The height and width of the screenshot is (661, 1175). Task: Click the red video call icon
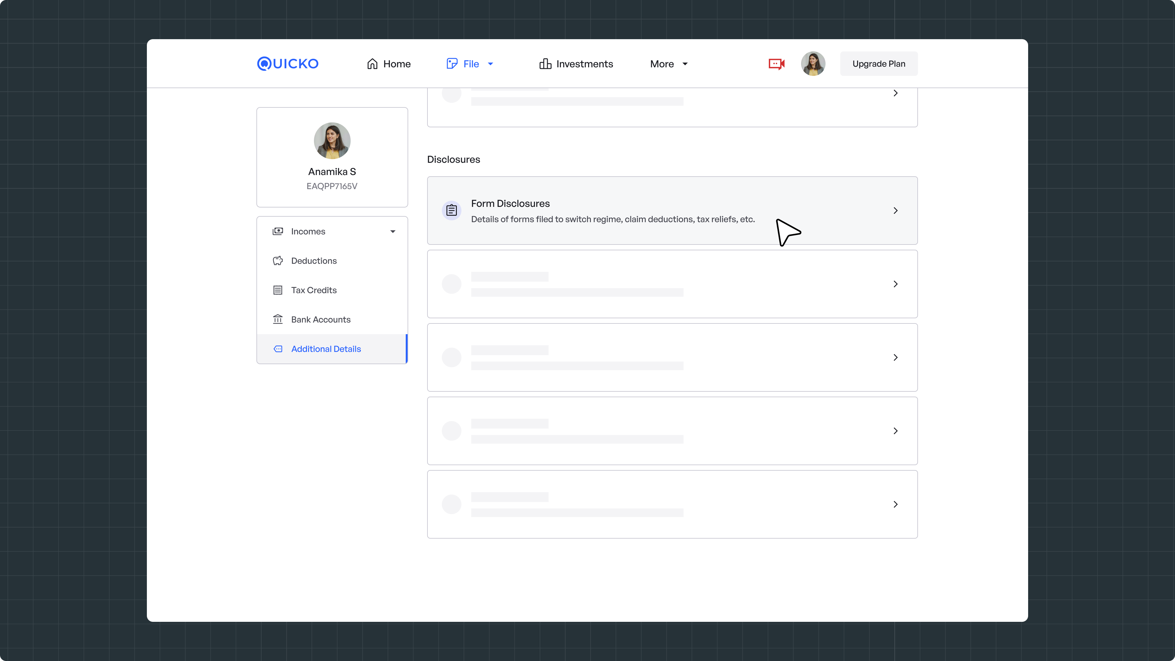coord(776,64)
